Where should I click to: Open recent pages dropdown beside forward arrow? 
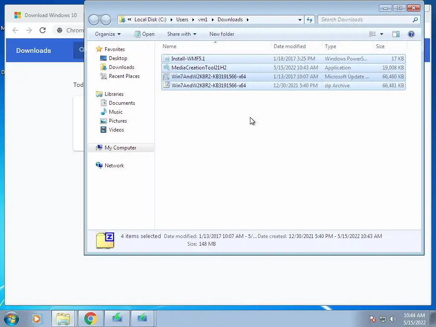tap(114, 20)
